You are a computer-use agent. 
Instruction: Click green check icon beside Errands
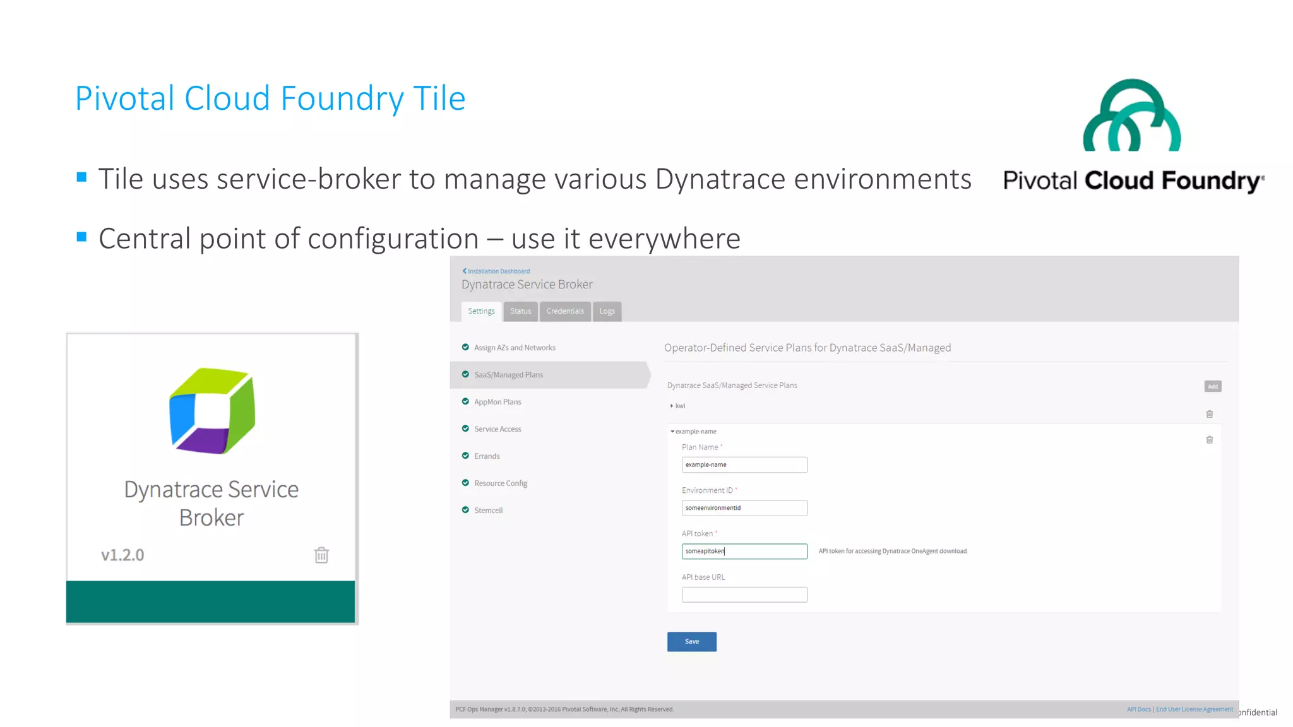465,456
